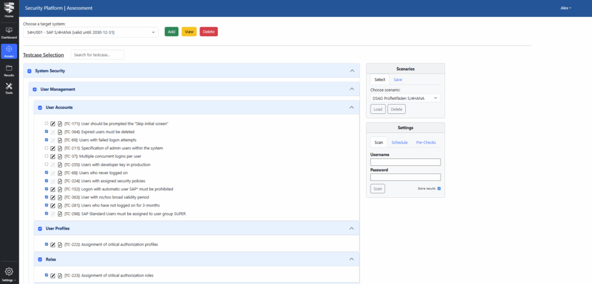The width and height of the screenshot is (592, 284).
Task: Click edit icon for TC-222 testcase
Action: pyautogui.click(x=53, y=245)
